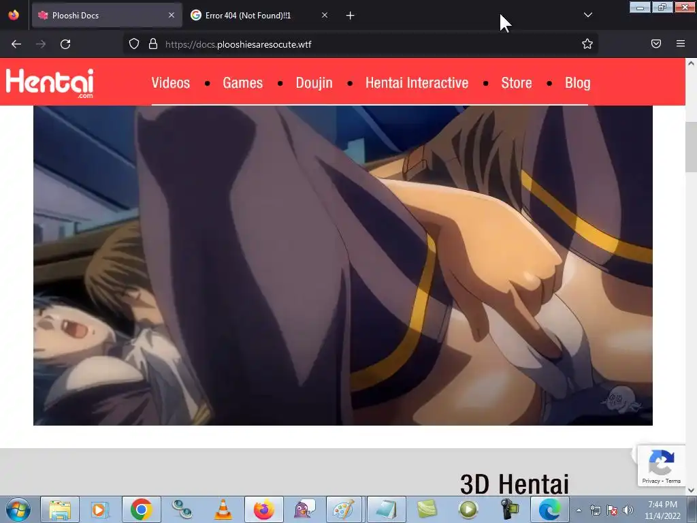This screenshot has width=697, height=523.
Task: Open the network status tray icon
Action: point(595,510)
